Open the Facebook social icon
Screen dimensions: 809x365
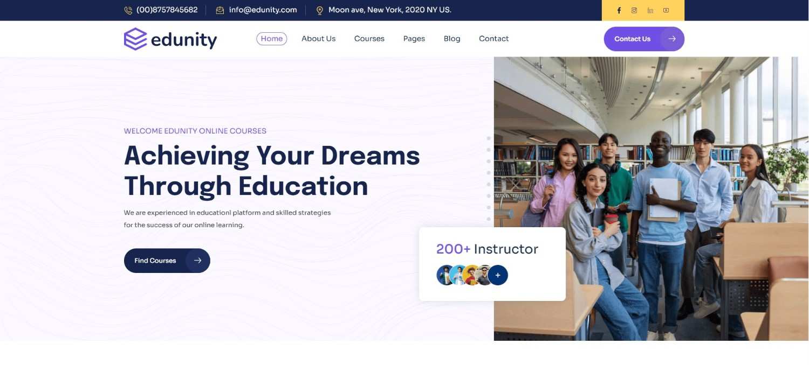[619, 10]
